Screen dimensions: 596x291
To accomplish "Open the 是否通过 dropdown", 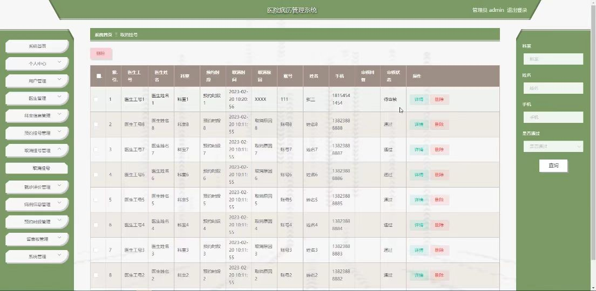I will point(553,146).
